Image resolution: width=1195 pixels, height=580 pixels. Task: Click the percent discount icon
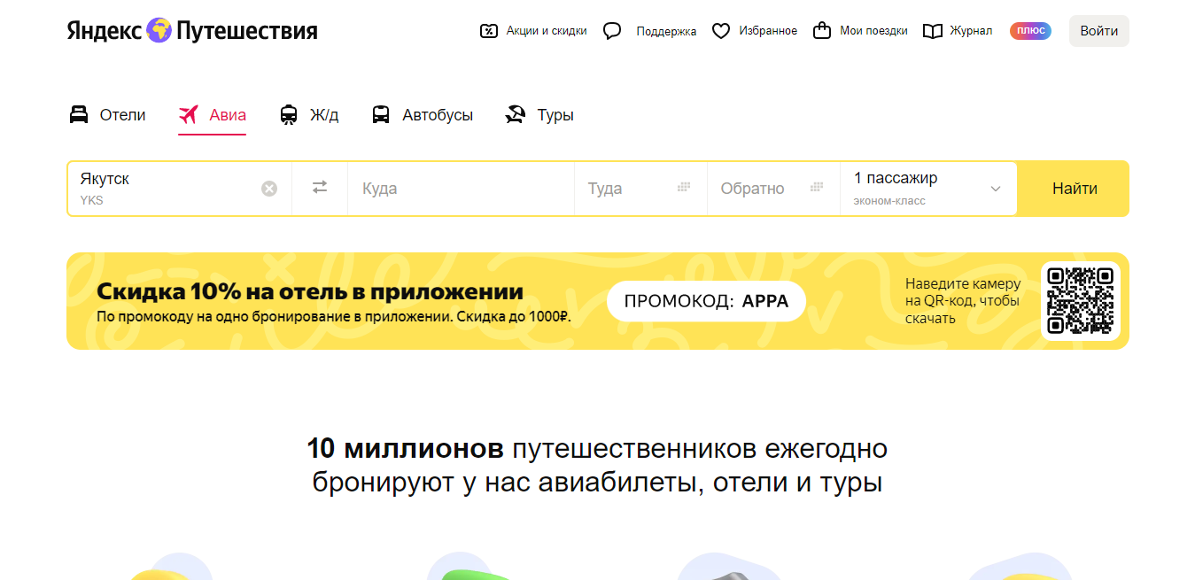(x=488, y=31)
